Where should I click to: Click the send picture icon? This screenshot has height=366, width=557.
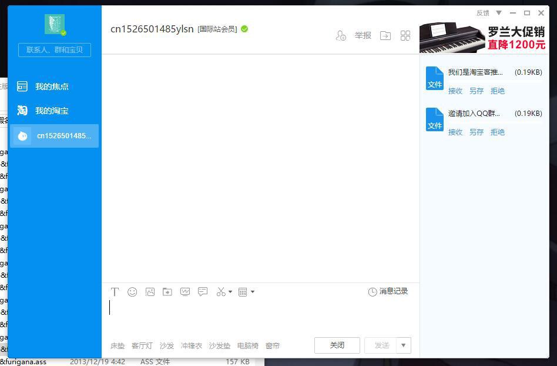point(150,292)
